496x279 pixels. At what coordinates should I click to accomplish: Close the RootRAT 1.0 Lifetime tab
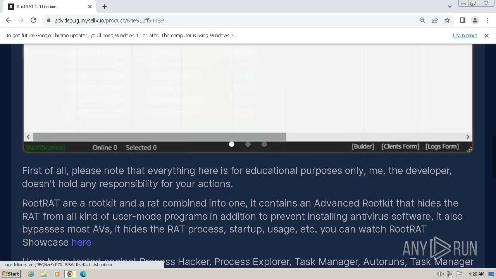(x=90, y=7)
